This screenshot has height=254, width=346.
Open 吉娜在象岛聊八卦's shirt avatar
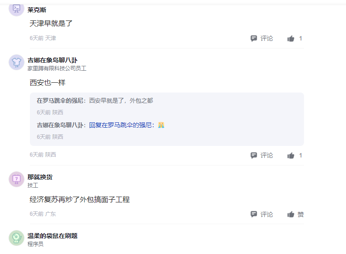click(17, 62)
